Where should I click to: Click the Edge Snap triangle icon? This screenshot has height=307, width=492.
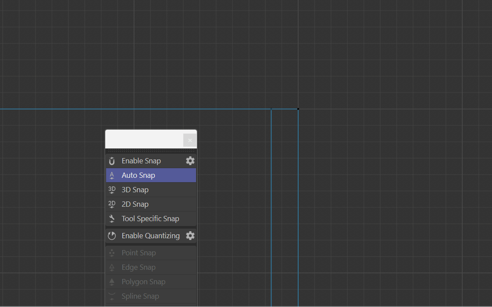pos(112,268)
